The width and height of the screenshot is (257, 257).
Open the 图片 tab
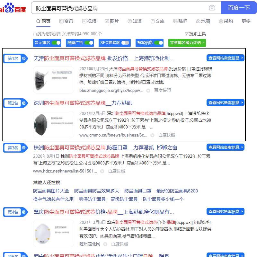[x=112, y=21]
